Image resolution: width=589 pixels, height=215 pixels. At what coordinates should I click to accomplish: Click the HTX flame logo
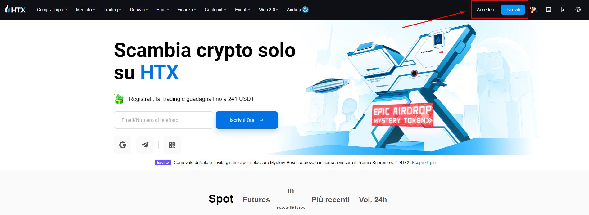click(x=15, y=9)
